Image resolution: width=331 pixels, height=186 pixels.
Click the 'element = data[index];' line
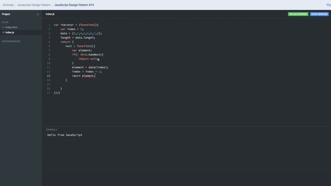[90, 67]
